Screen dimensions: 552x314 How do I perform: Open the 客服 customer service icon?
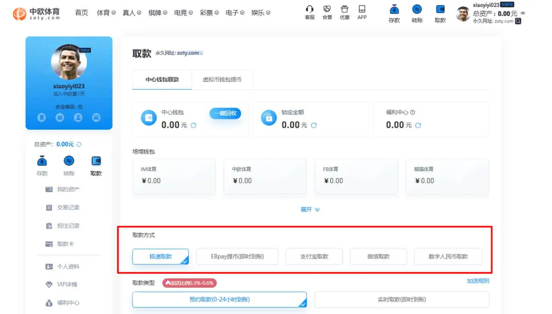pyautogui.click(x=309, y=12)
